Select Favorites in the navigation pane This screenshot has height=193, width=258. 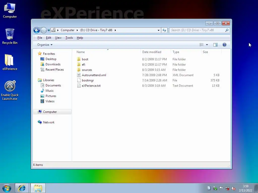[x=49, y=54]
